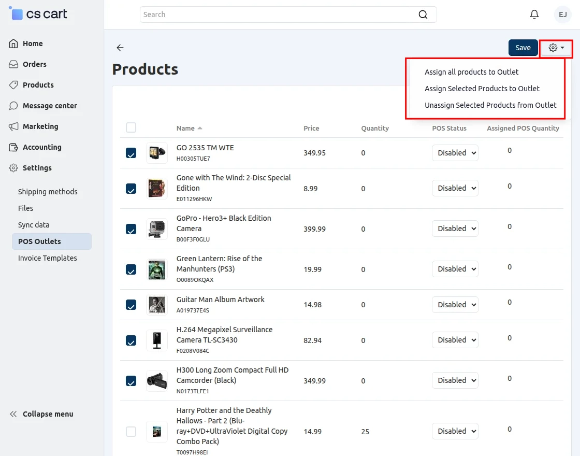Click the Products tag icon

point(13,85)
